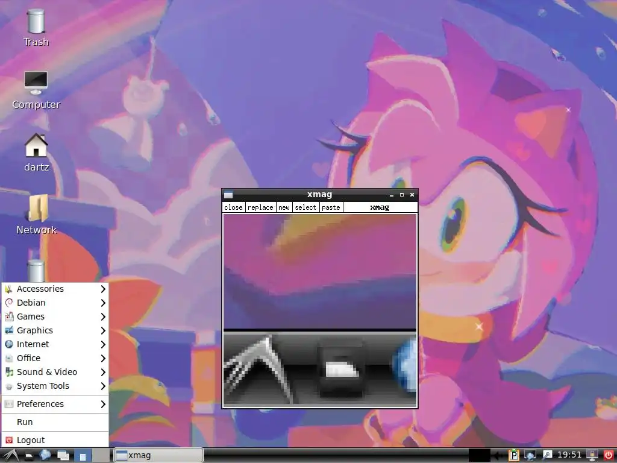Image resolution: width=617 pixels, height=463 pixels.
Task: Expand the Internet submenu arrow
Action: (x=103, y=344)
